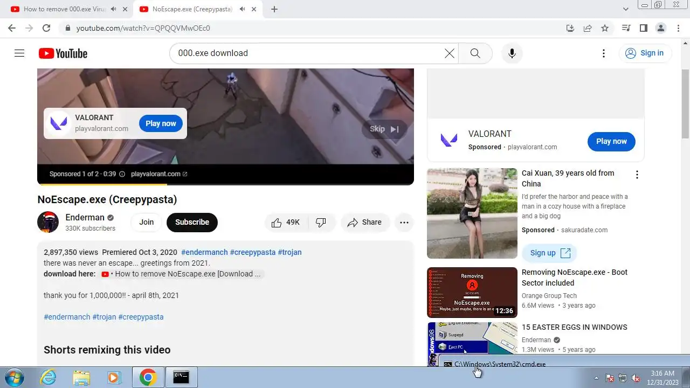Go forward with browser forward arrow
This screenshot has height=388, width=690.
29,28
